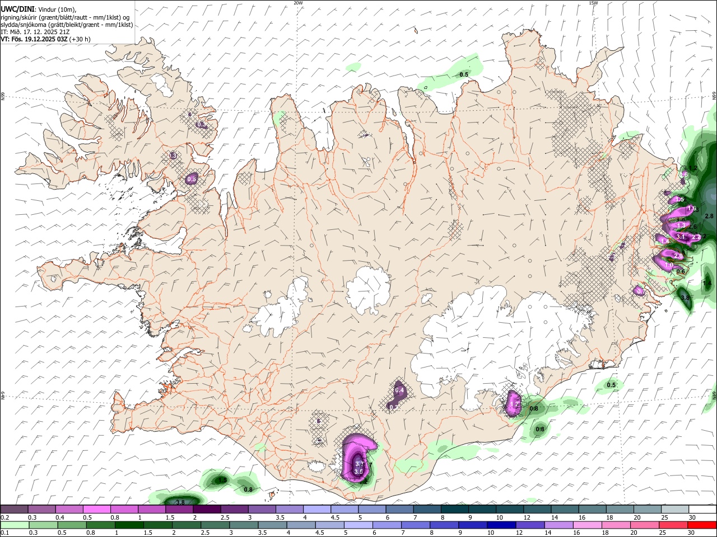Click the 3.7 value in the southern purple blob

pos(360,464)
